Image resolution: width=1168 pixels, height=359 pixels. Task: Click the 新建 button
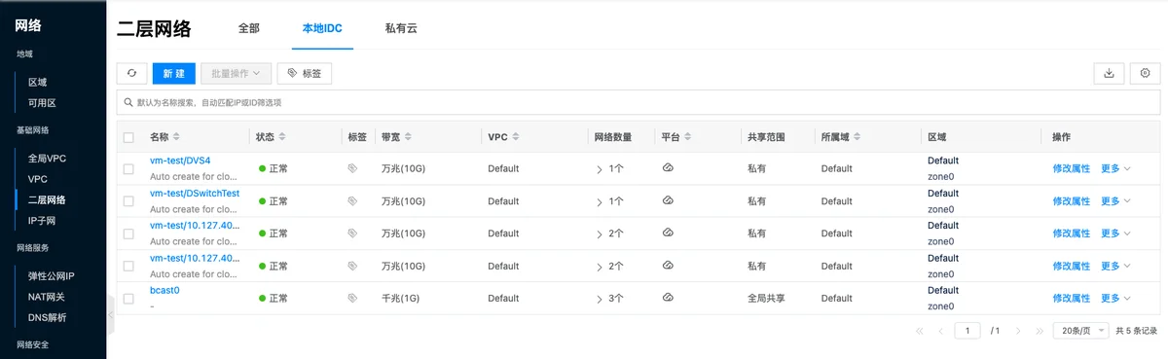(x=174, y=73)
